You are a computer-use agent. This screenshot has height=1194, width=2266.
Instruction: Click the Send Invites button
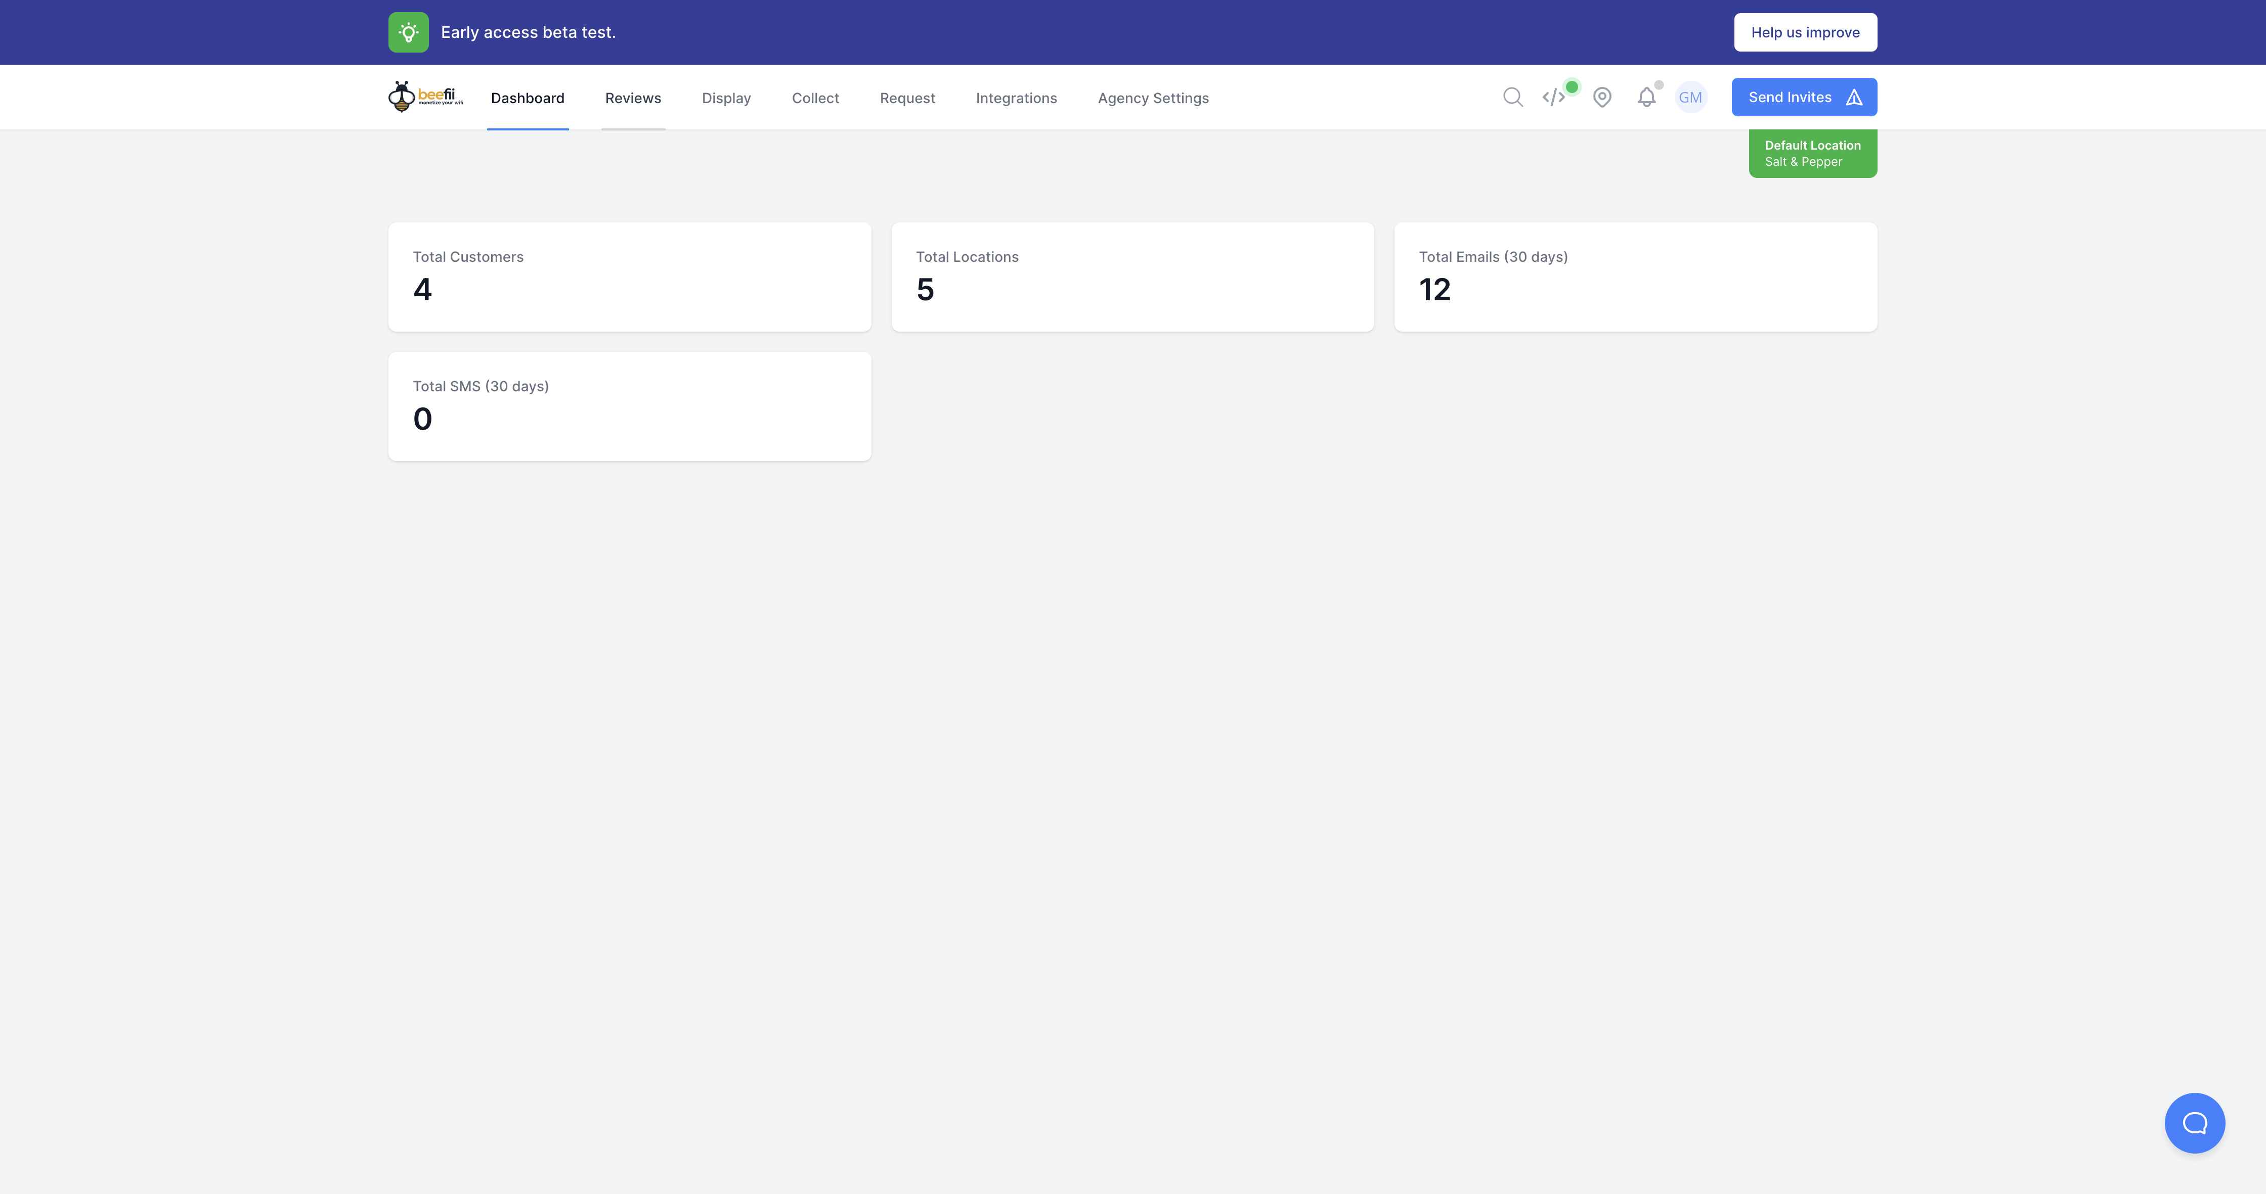(x=1803, y=98)
